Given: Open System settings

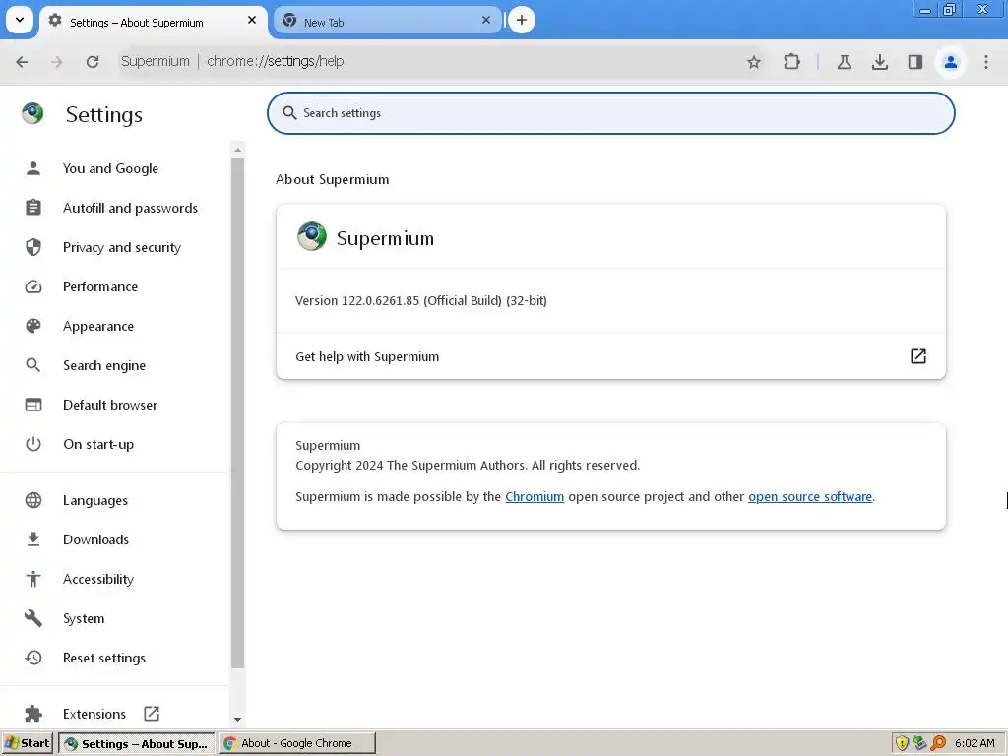Looking at the screenshot, I should point(84,618).
